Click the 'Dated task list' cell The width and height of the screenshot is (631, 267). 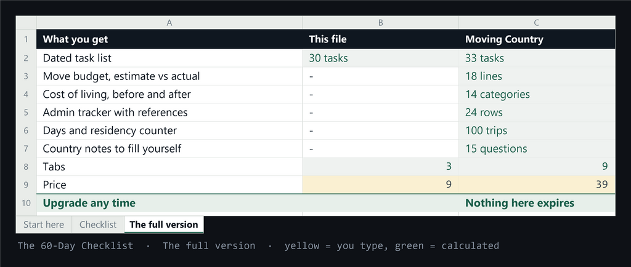pos(169,58)
